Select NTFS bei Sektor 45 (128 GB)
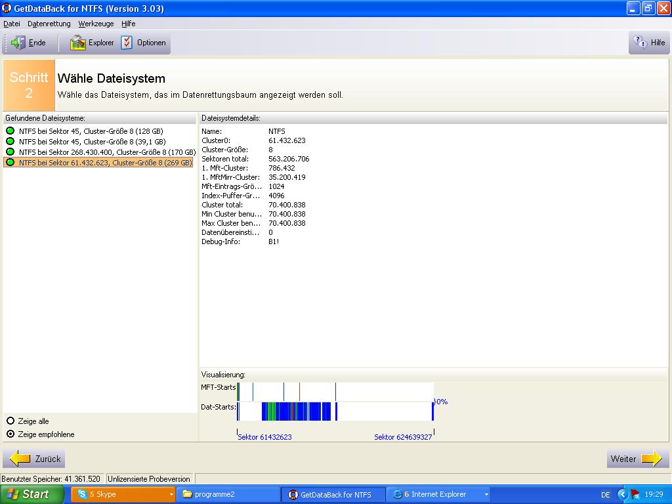This screenshot has height=504, width=672. 91,131
